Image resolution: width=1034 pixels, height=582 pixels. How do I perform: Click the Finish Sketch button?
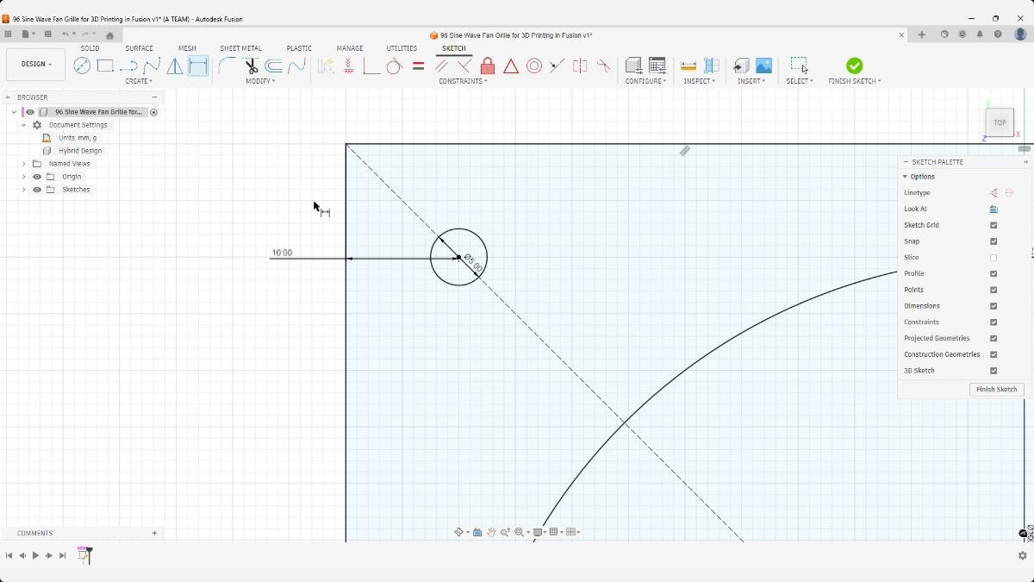point(996,389)
